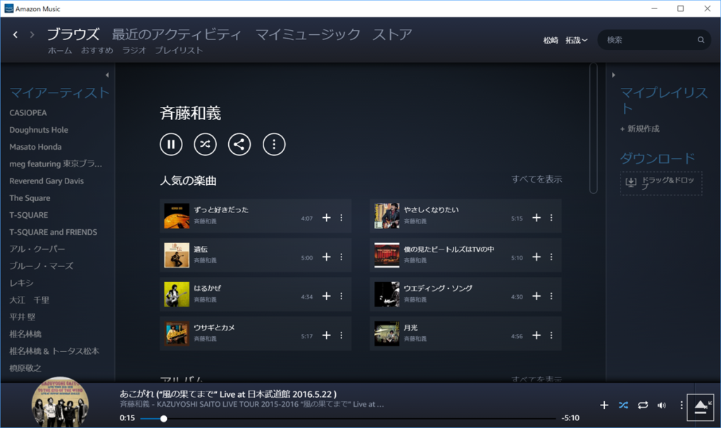721x428 pixels.
Task: Expand the now-playing view button
Action: point(701,407)
